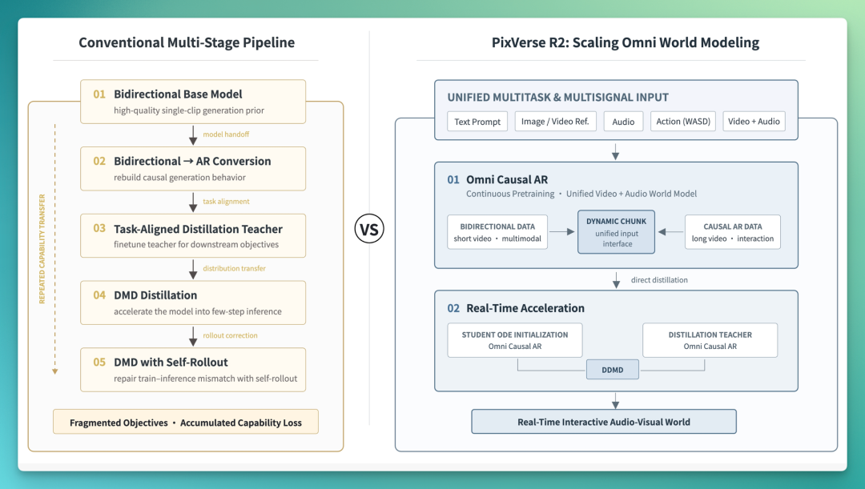The width and height of the screenshot is (865, 489).
Task: Click the DMD Distillation stage box
Action: (193, 303)
